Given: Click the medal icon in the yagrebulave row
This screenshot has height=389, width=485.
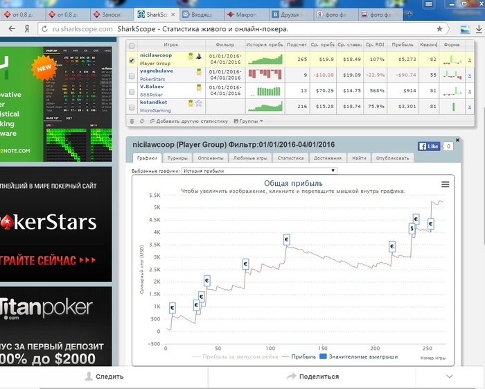Looking at the screenshot, I should coord(199,72).
